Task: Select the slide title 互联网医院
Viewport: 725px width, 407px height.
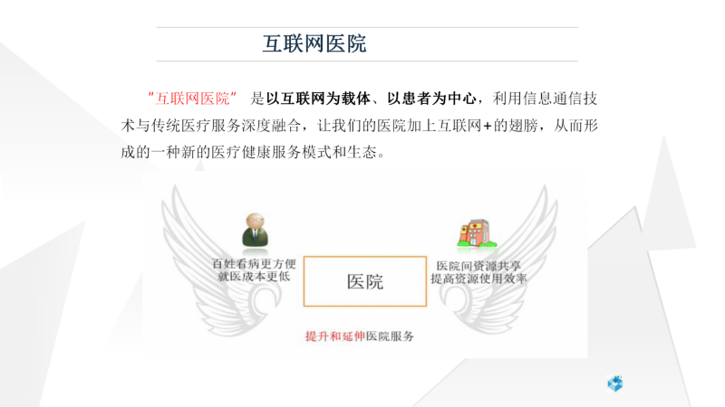Action: click(x=314, y=43)
